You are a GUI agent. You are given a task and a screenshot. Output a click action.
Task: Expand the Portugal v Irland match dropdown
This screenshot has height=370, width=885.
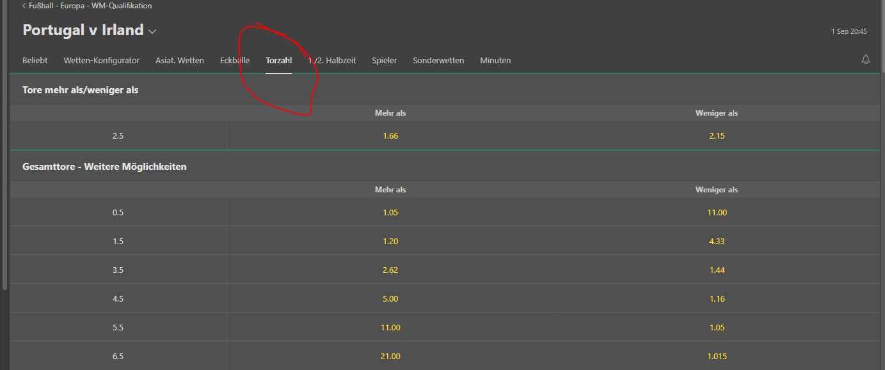152,31
